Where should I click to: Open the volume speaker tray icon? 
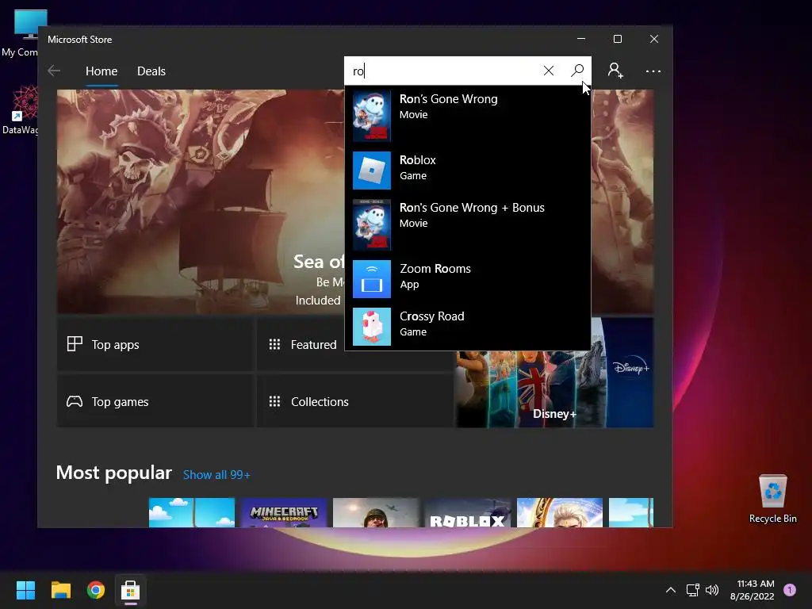[712, 590]
